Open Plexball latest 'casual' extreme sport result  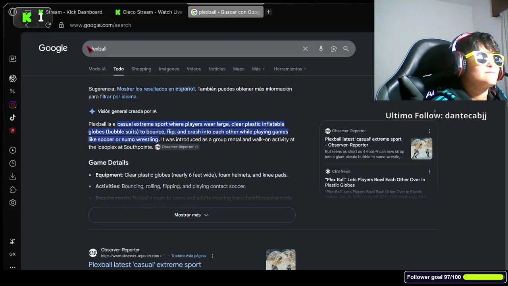point(145,265)
